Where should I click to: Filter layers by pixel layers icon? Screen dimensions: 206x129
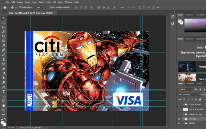coord(196,90)
